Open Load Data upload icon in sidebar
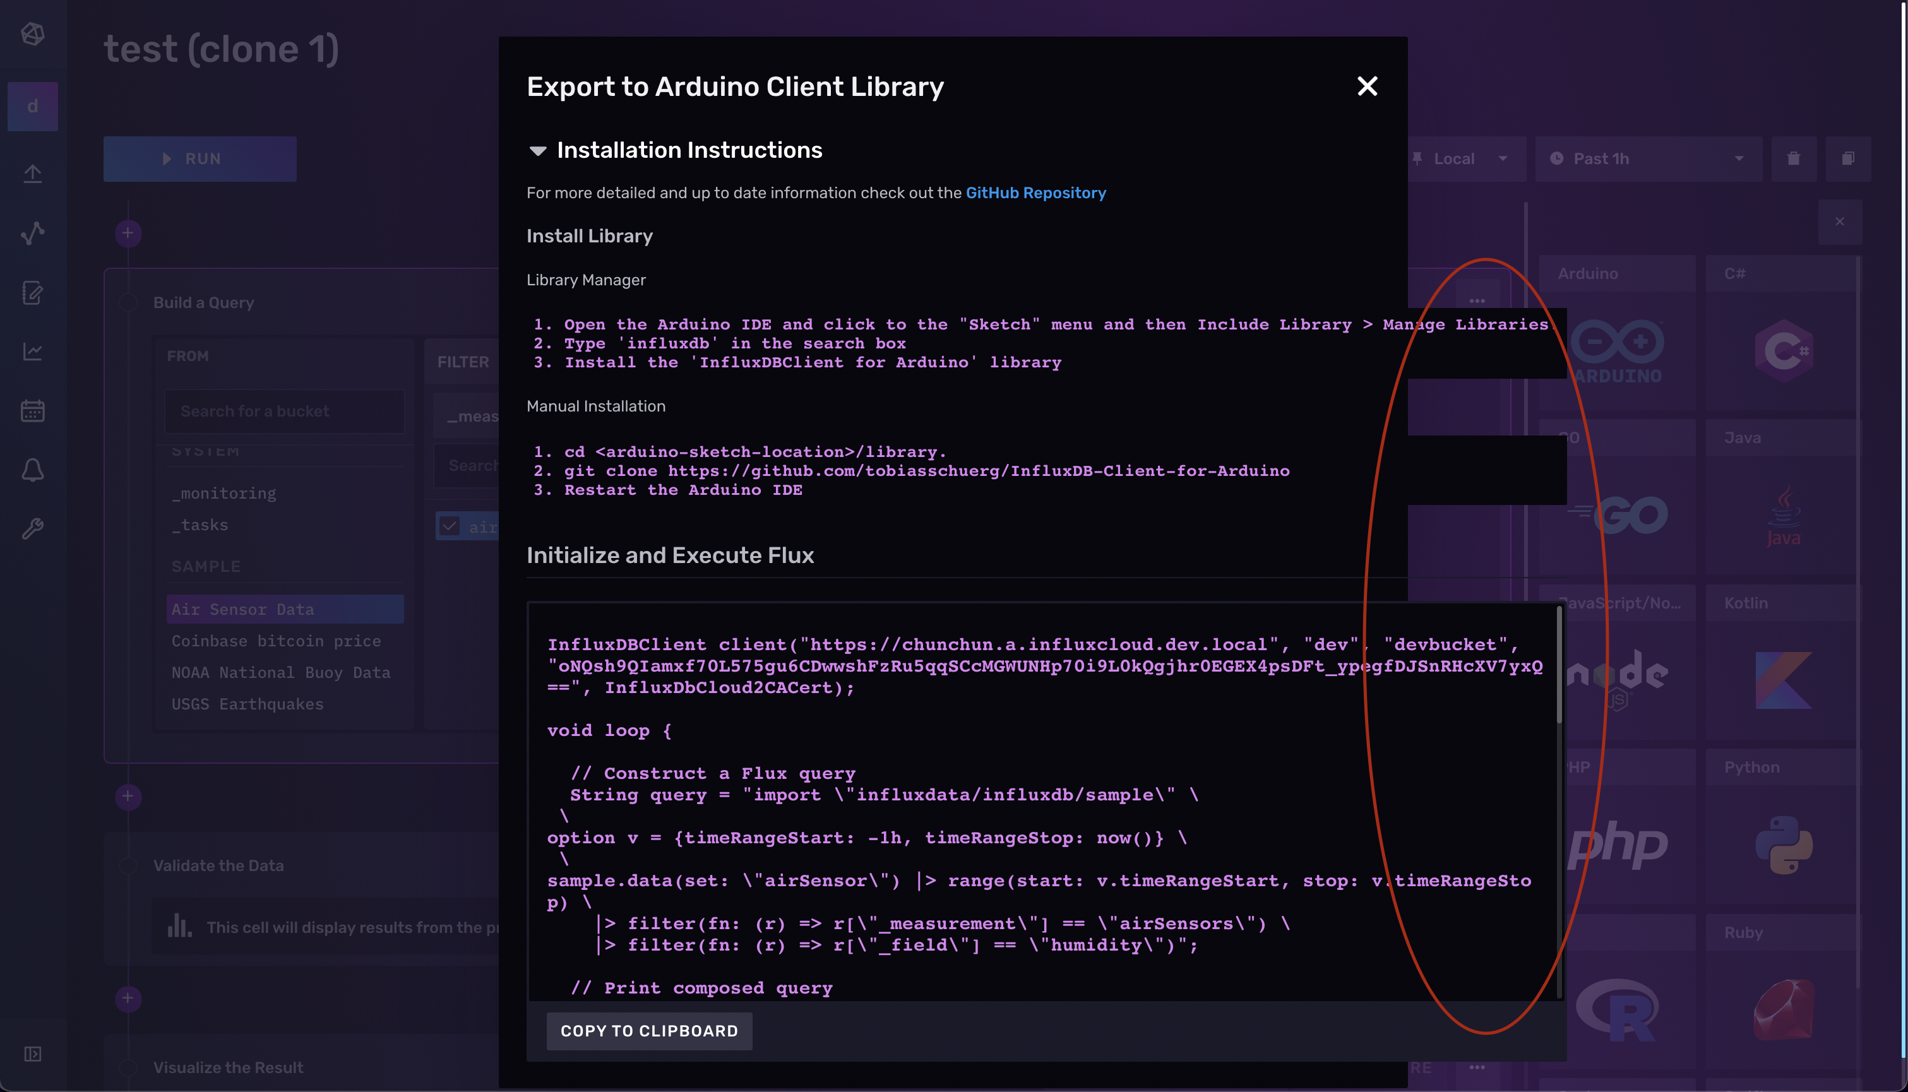The width and height of the screenshot is (1908, 1092). pyautogui.click(x=32, y=173)
